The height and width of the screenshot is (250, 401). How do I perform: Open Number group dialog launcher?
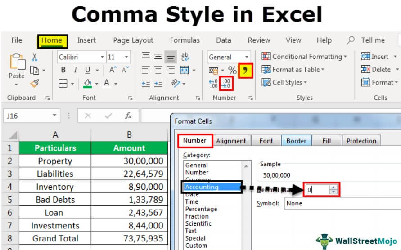(x=251, y=98)
